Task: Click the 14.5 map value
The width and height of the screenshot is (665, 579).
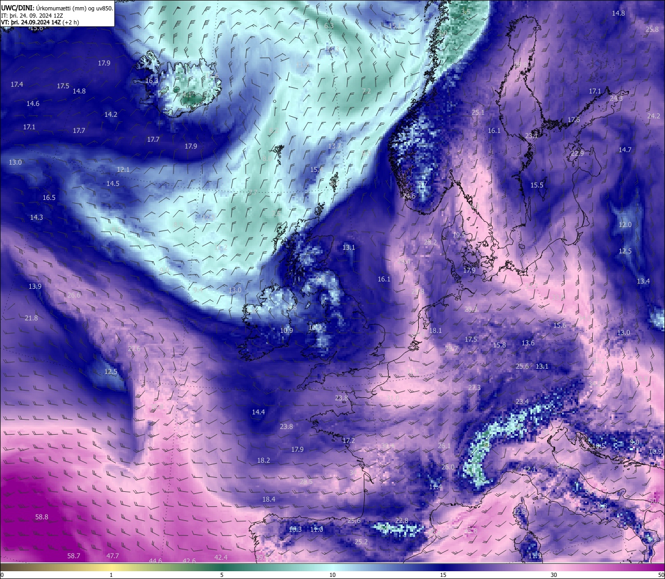Action: click(113, 183)
